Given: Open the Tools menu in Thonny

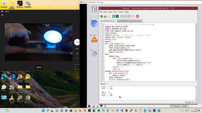Looking at the screenshot, I should tap(121, 12).
